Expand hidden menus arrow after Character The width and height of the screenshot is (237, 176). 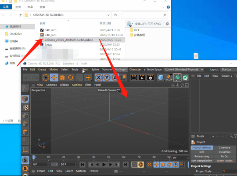point(145,69)
